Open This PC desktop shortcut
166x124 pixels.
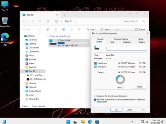(x=5, y=6)
